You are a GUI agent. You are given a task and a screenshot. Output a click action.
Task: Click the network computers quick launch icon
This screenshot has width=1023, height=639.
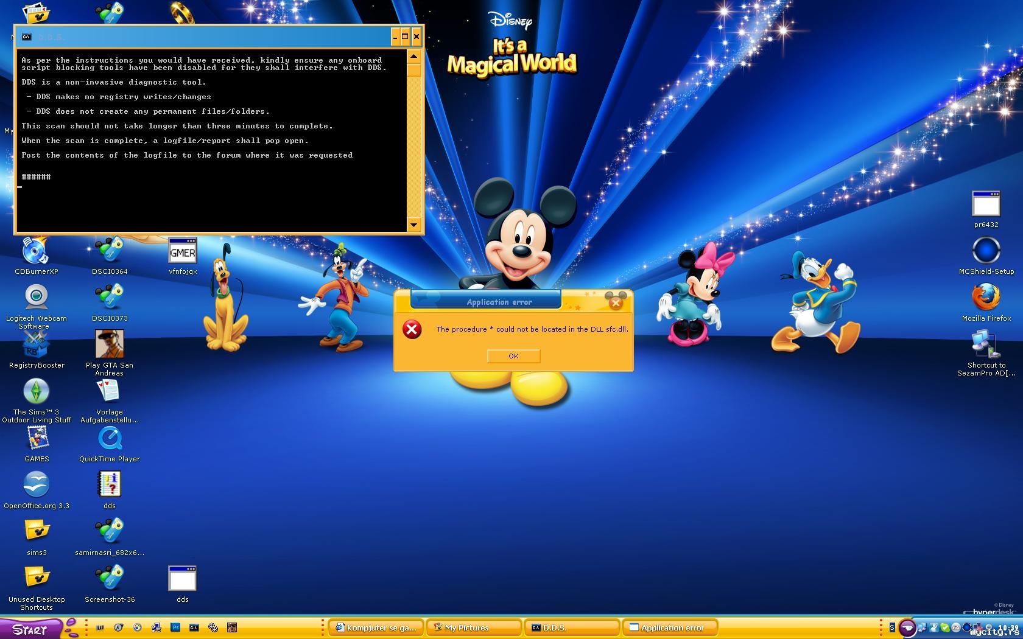click(156, 627)
